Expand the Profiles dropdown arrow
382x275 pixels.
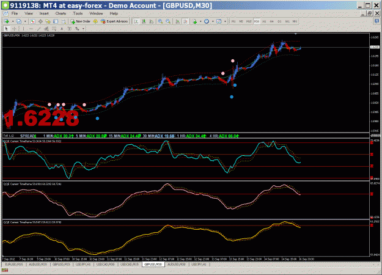tap(25, 21)
